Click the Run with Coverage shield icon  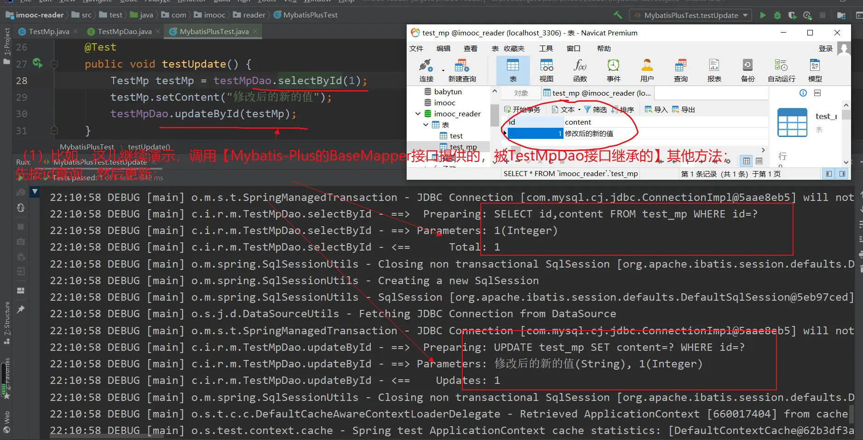[792, 15]
